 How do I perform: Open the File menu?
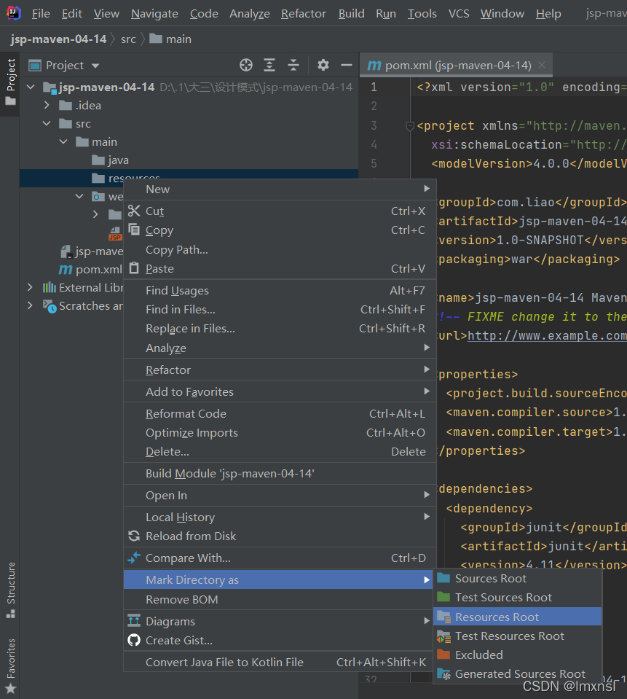tap(41, 14)
